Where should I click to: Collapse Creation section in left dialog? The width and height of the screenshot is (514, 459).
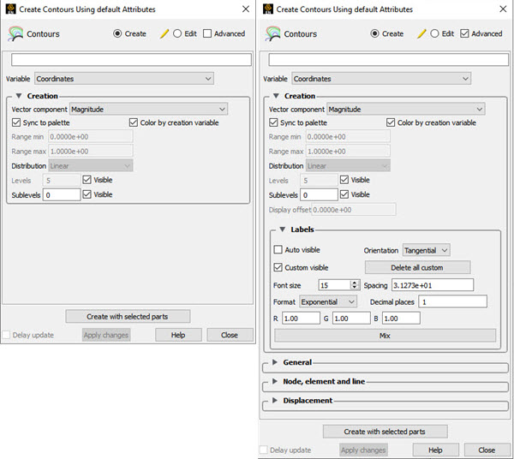pos(19,96)
